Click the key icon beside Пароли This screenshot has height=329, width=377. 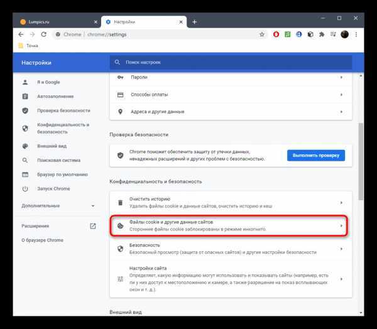[121, 77]
